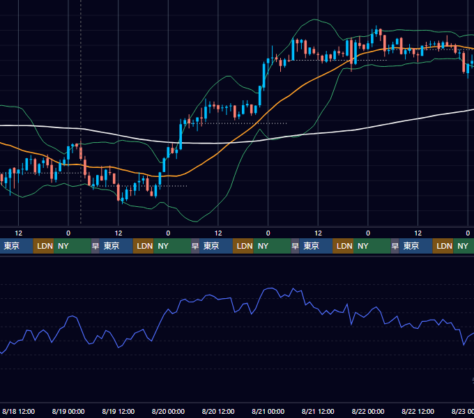Viewport: 474px width, 418px height.
Task: Select the 8/20 12:00 date label
Action: tap(218, 411)
